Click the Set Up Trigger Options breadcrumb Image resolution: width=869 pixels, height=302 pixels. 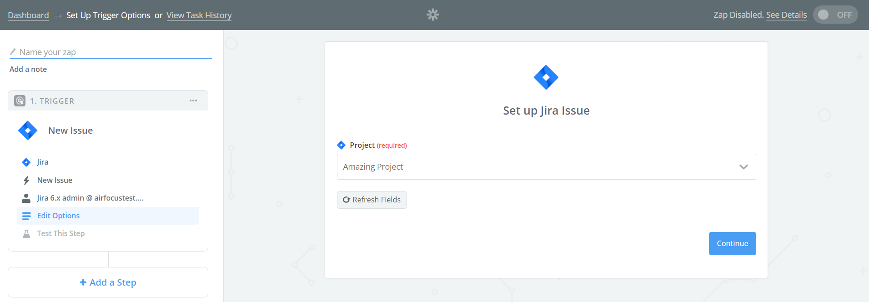point(108,15)
